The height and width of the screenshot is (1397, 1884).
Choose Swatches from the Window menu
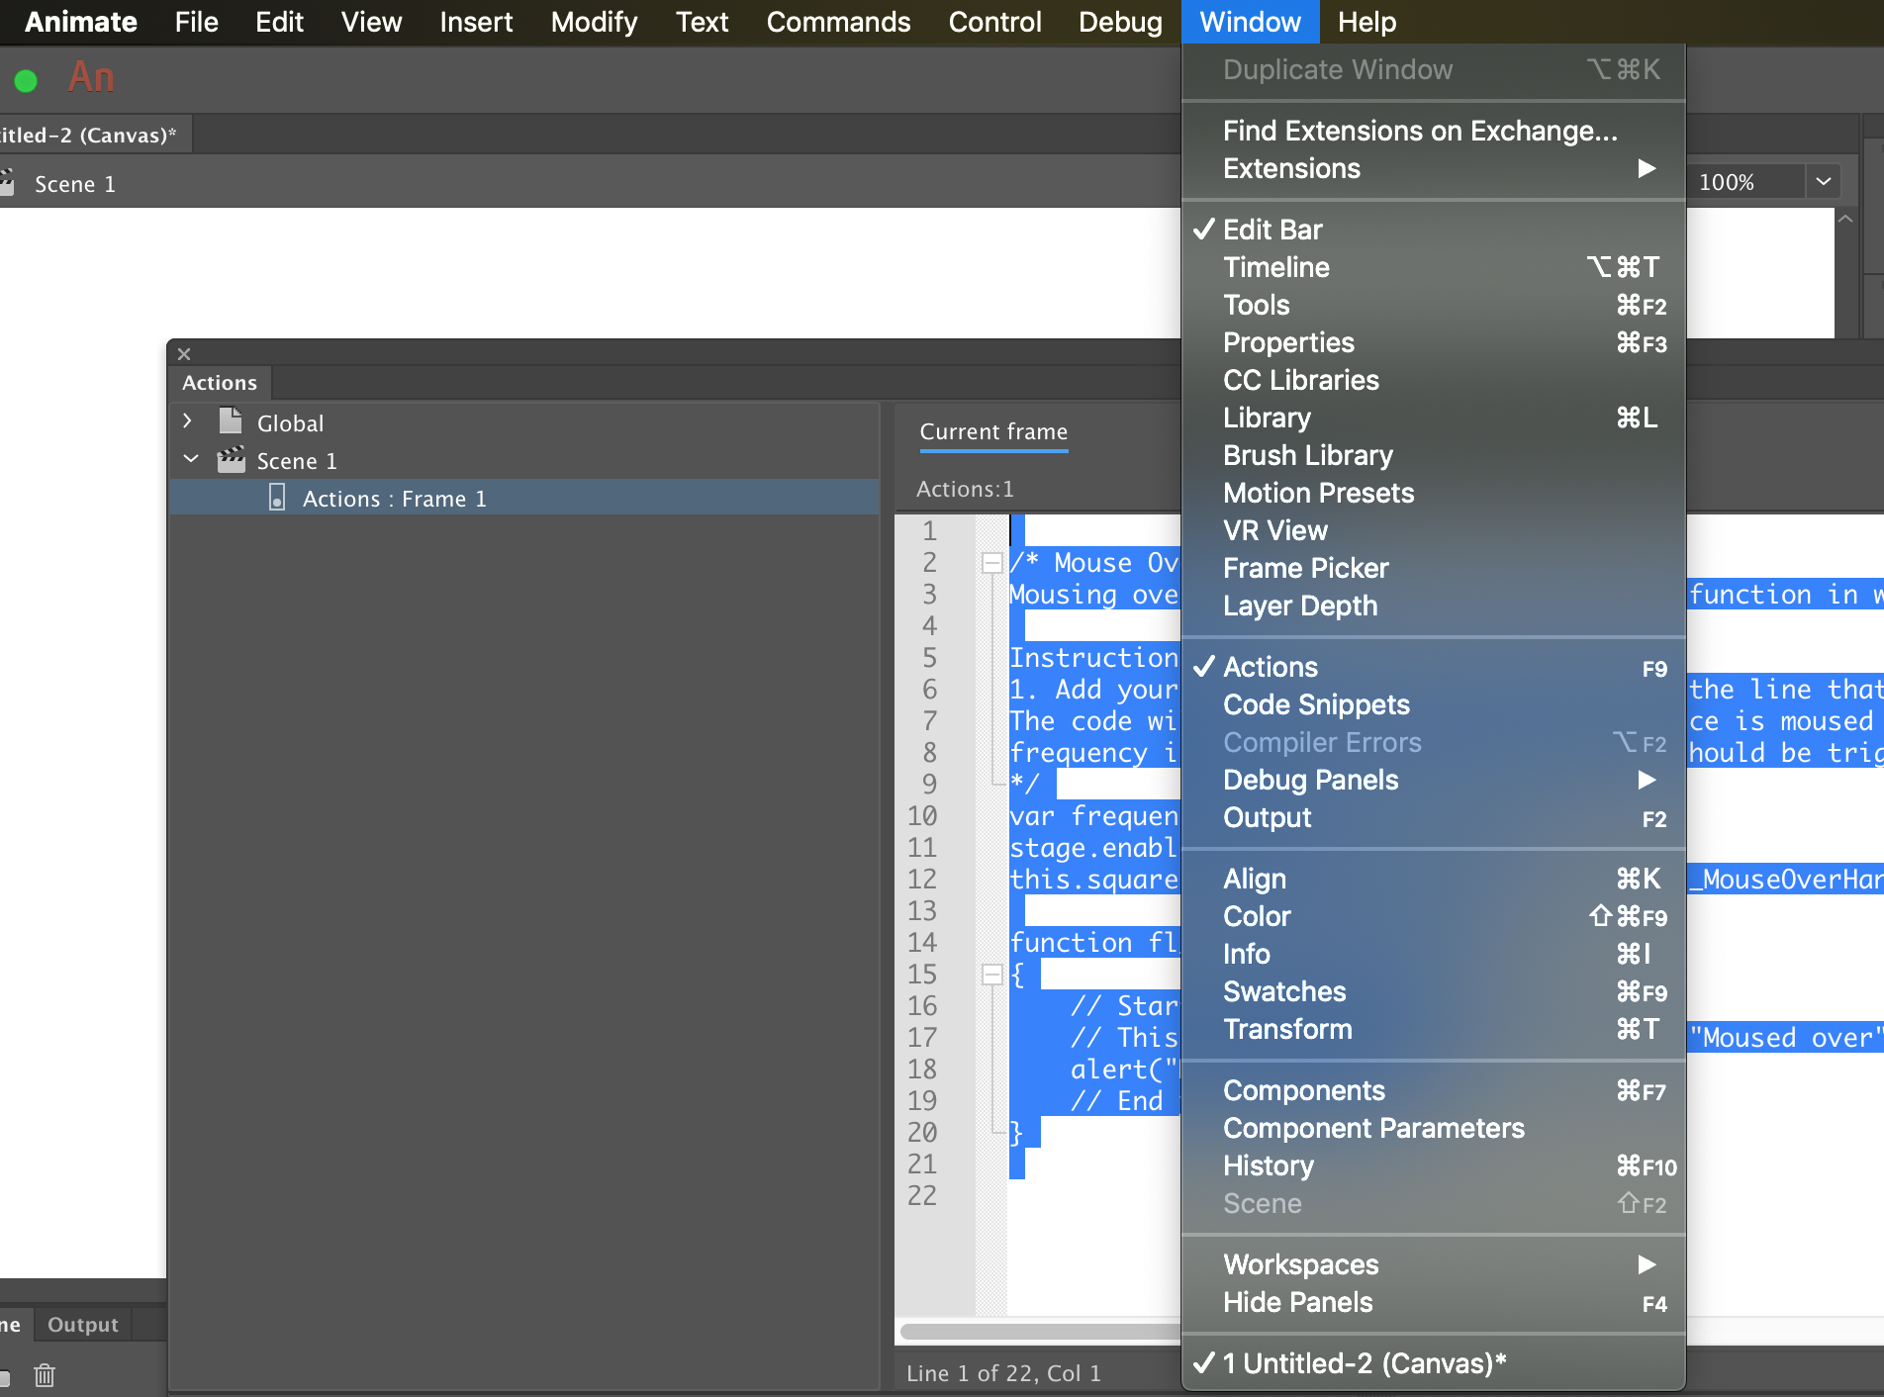pos(1434,991)
